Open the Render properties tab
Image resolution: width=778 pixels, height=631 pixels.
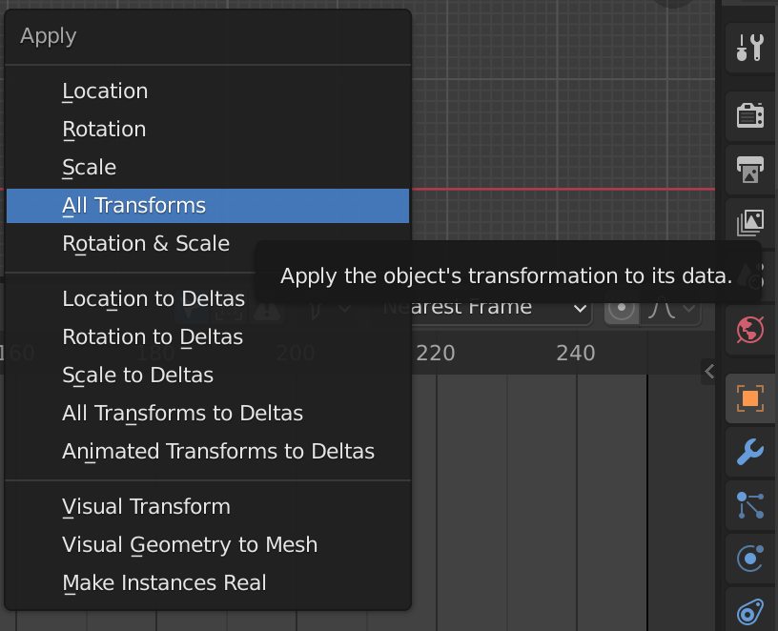click(749, 115)
